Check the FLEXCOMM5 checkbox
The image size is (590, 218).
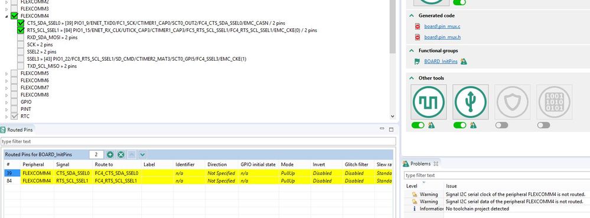tap(14, 73)
